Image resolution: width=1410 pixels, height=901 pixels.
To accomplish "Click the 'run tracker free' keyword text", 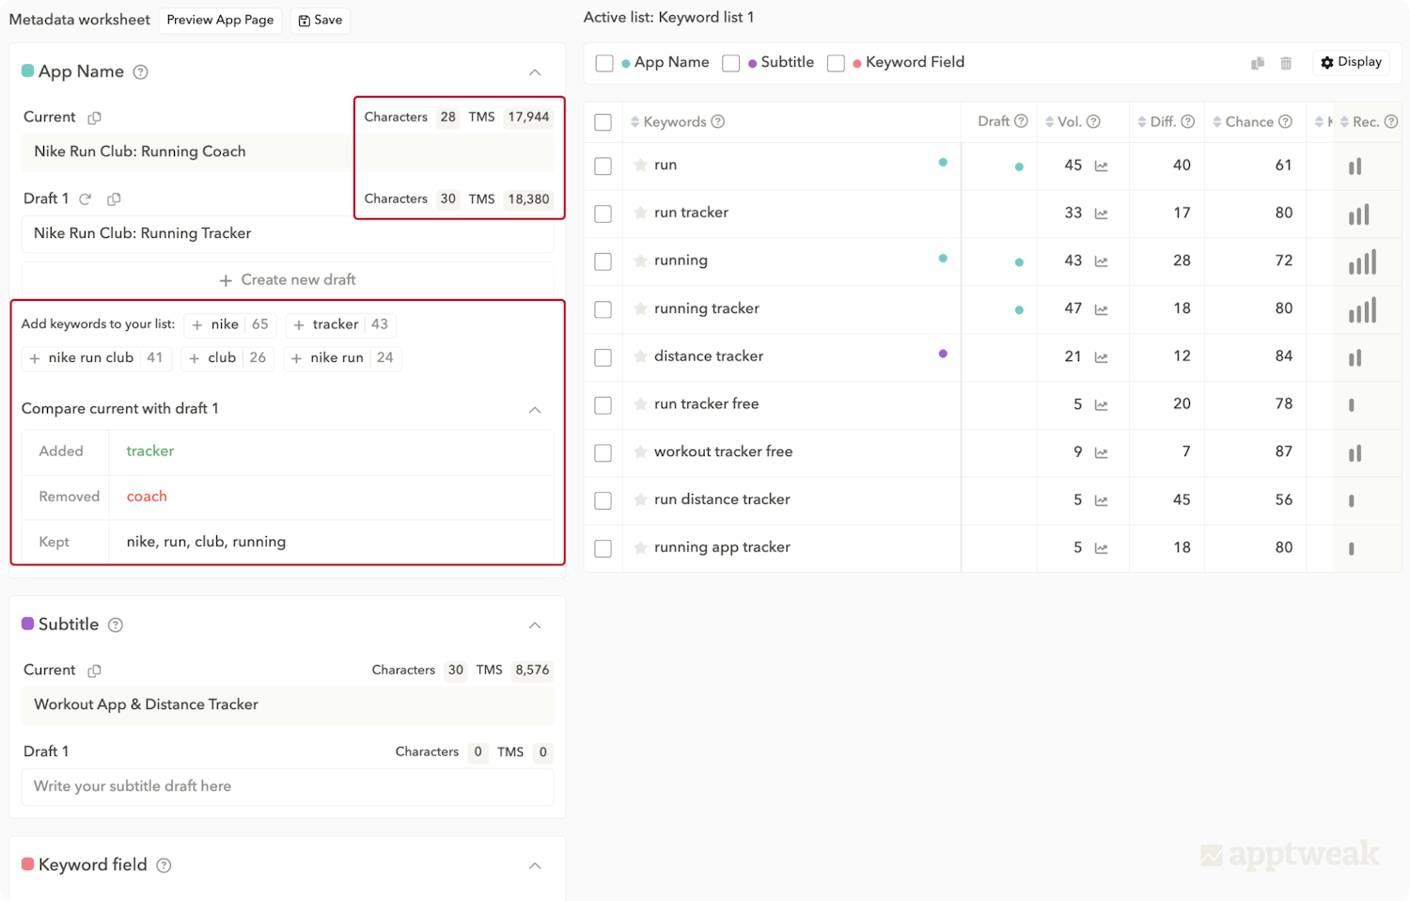I will coord(706,404).
